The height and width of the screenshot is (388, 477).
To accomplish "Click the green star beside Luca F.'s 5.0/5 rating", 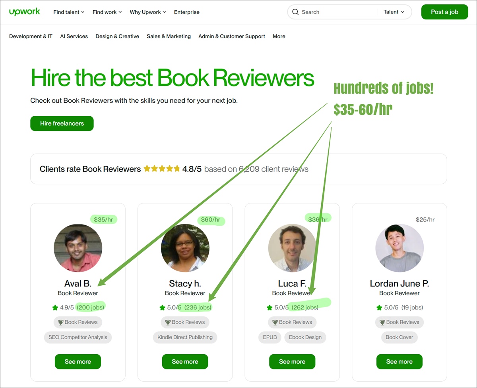I will click(270, 307).
